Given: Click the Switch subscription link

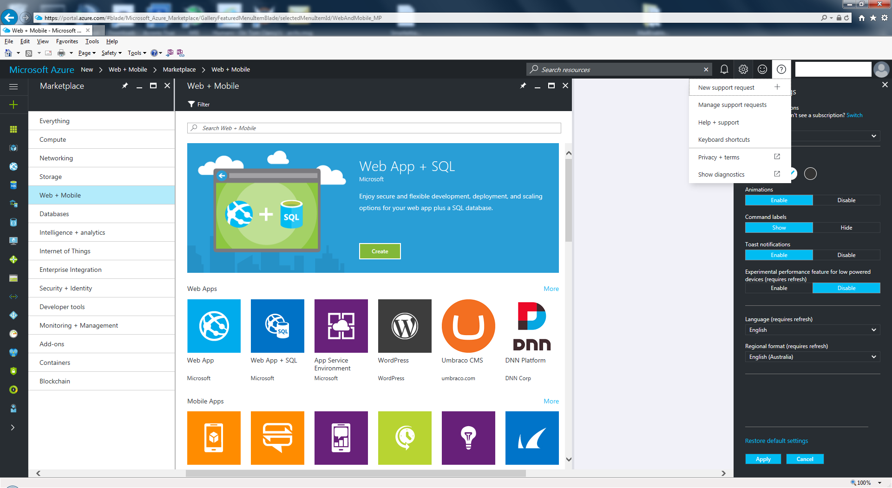Looking at the screenshot, I should pos(854,115).
